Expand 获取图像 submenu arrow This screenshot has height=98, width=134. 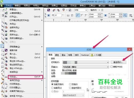click(x=42, y=47)
